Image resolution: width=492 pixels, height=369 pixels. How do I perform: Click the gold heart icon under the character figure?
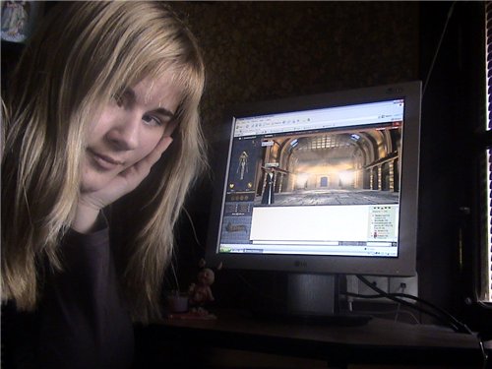[x=232, y=186]
